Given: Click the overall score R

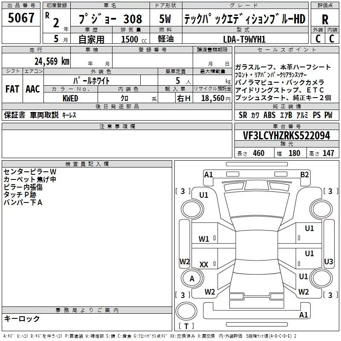Looking at the screenshot, I should coord(325,20).
